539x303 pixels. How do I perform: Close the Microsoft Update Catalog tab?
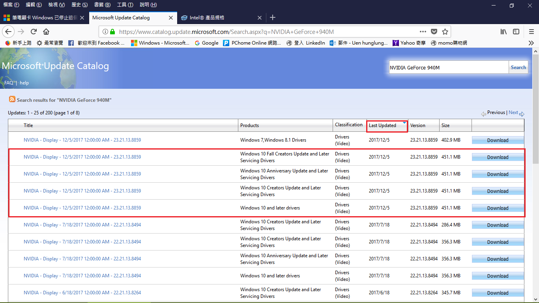[x=171, y=18]
